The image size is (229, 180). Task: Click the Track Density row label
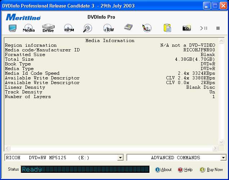[23, 92]
